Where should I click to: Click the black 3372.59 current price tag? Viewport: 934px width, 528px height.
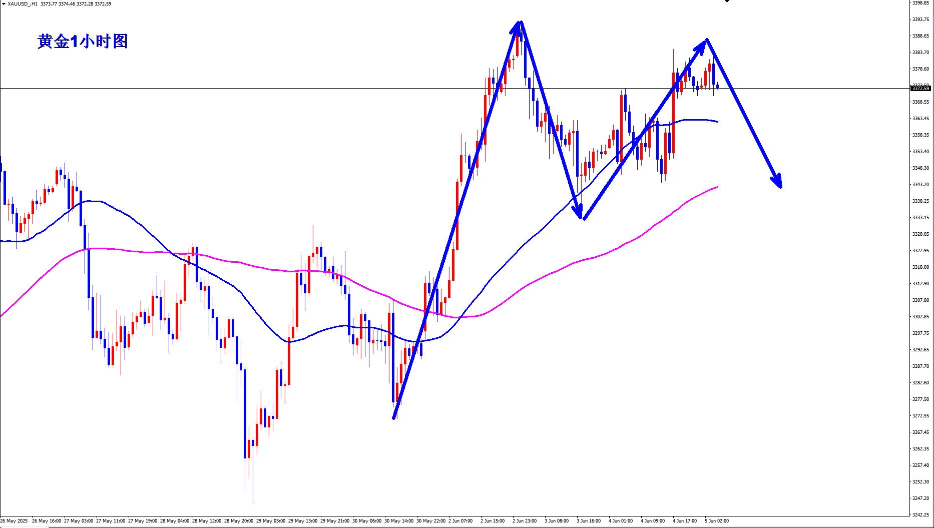pyautogui.click(x=920, y=89)
